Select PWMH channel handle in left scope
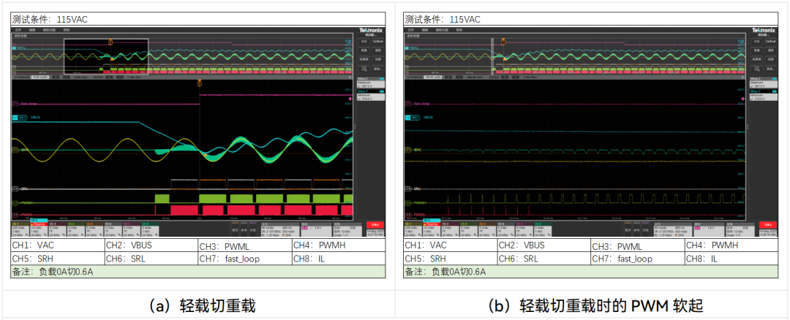The width and height of the screenshot is (790, 320). [14, 202]
